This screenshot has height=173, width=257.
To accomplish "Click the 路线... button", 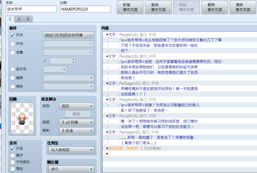I will 78,114.
